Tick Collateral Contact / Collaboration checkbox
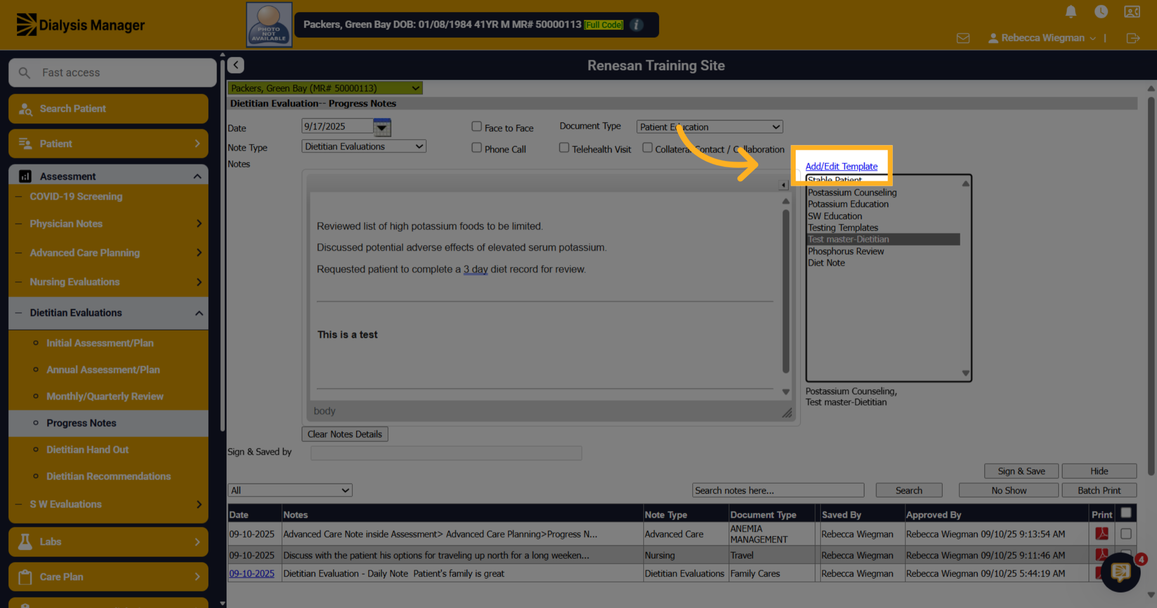The height and width of the screenshot is (608, 1157). tap(647, 147)
